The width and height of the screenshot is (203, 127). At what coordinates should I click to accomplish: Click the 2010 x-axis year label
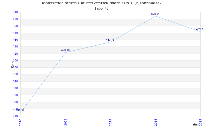pos(21,122)
